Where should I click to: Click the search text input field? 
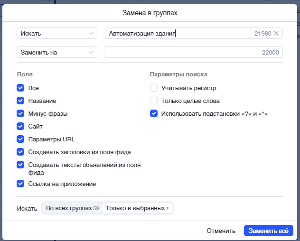tap(180, 33)
